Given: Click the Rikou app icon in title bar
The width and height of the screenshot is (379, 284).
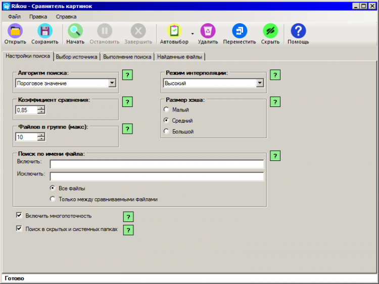Looking at the screenshot, I should click(x=6, y=6).
